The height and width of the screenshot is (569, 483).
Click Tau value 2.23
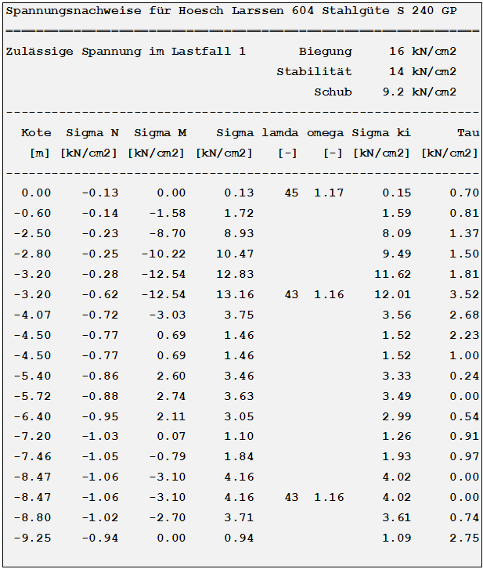click(464, 335)
